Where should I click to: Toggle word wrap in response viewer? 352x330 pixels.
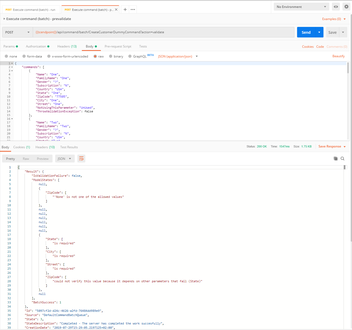81,159
